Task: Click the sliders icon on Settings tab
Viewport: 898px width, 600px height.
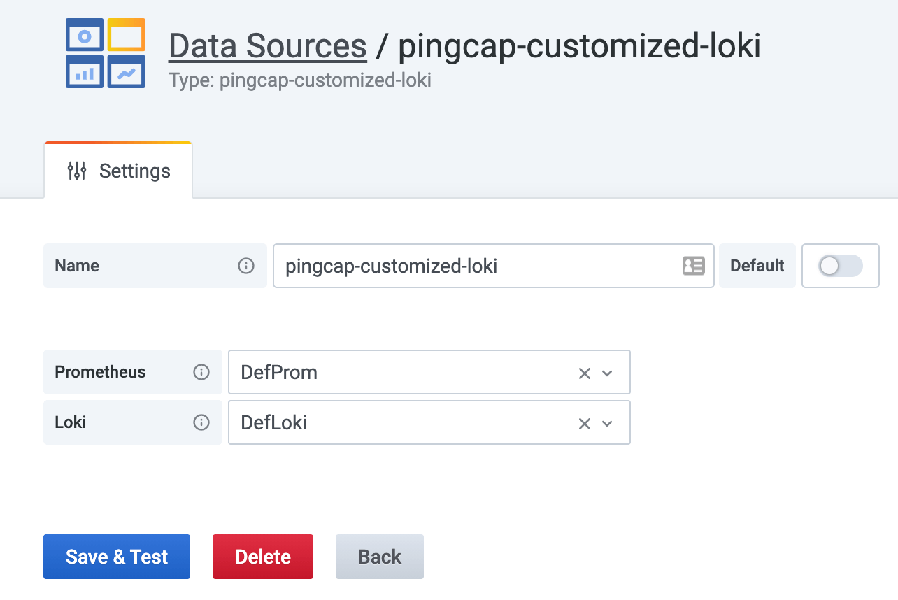Action: tap(77, 171)
